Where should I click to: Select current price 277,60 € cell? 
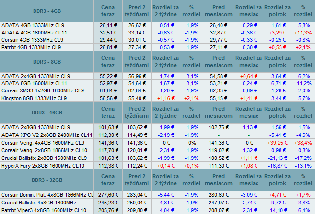tap(108, 195)
